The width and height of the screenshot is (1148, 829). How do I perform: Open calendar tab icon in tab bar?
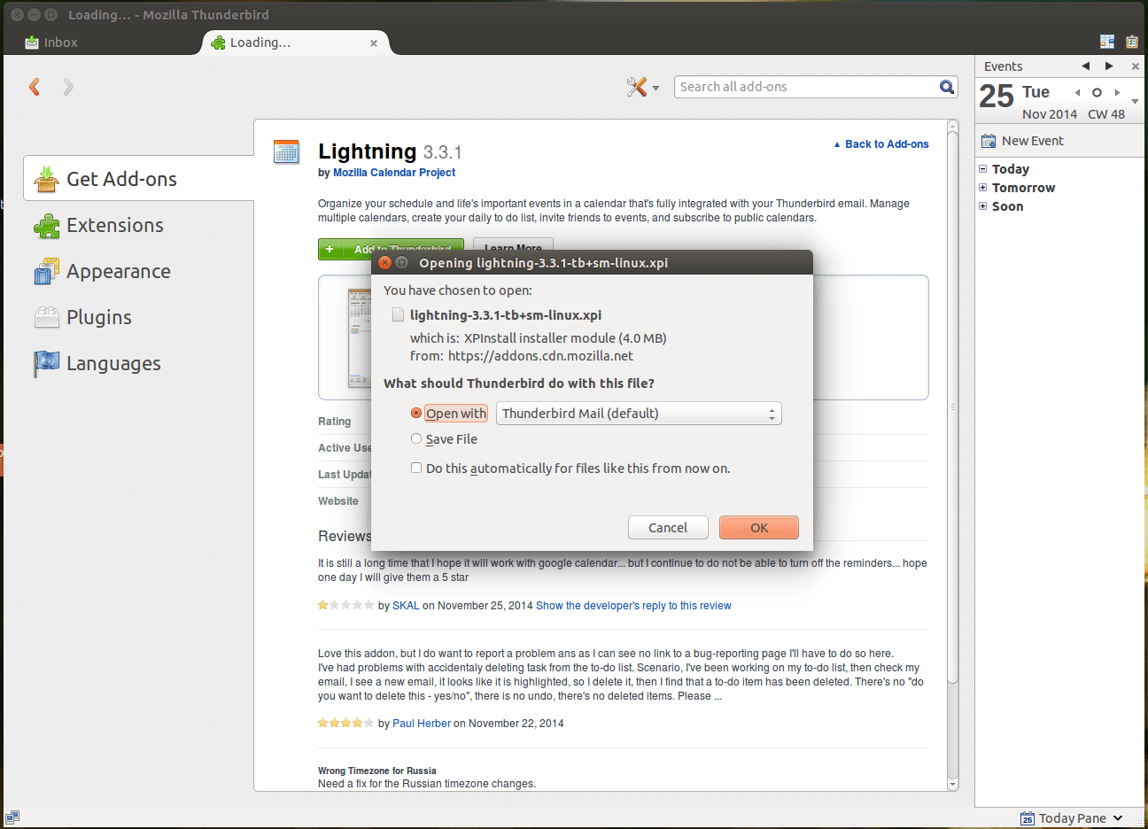coord(1107,42)
